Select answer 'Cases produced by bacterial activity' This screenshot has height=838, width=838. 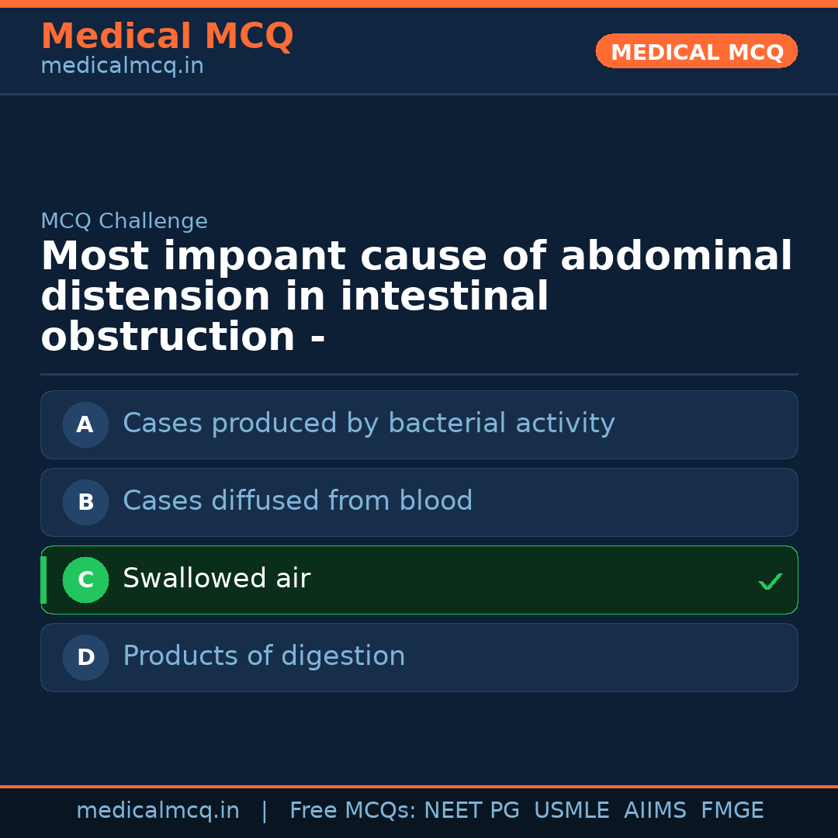tap(369, 424)
